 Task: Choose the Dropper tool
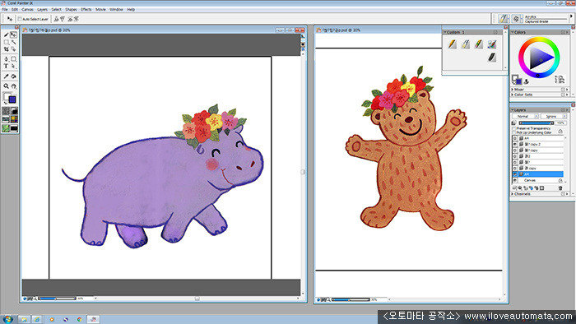tap(6, 76)
